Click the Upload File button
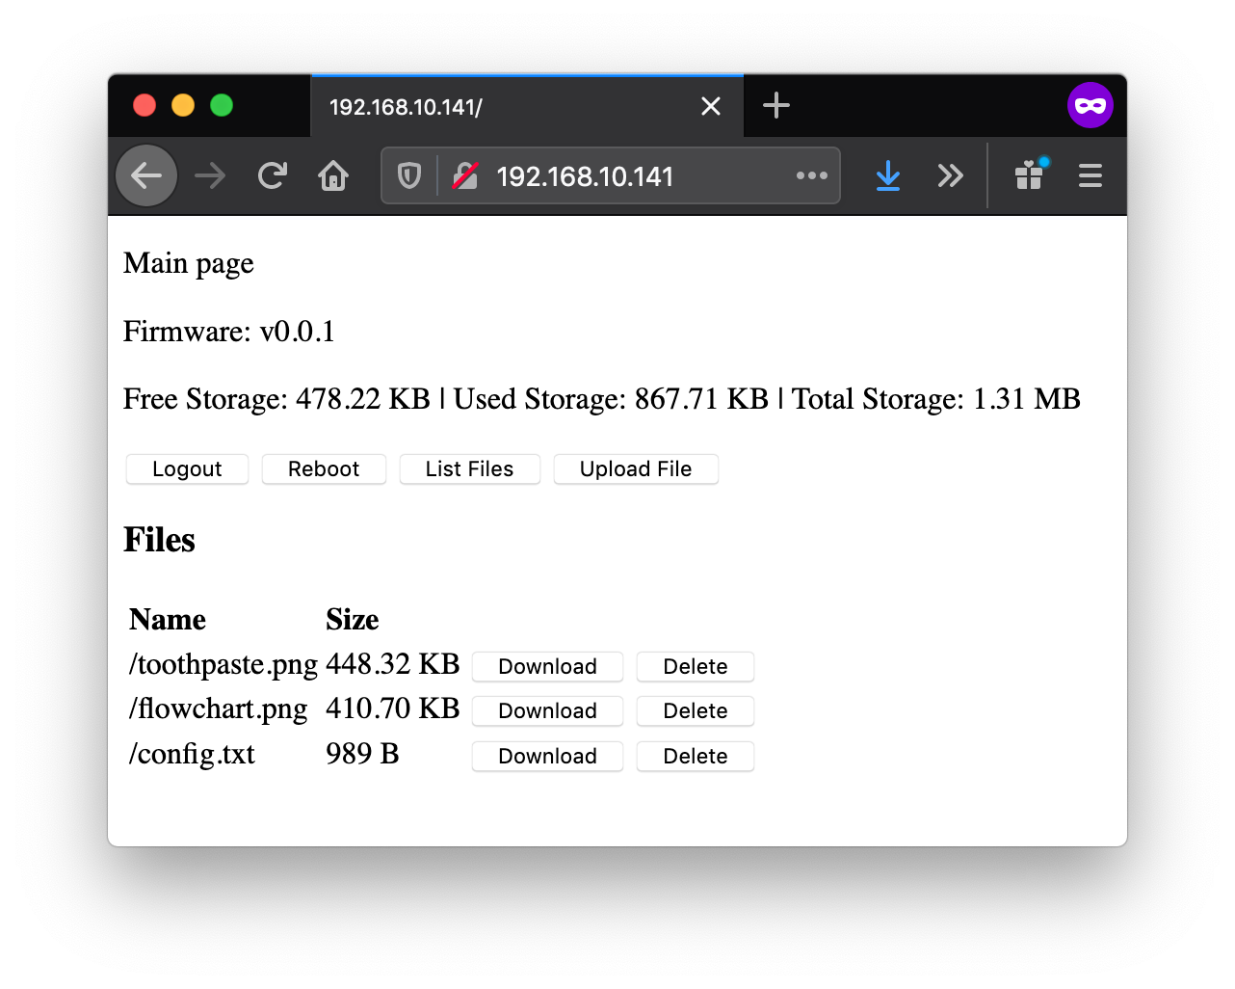The height and width of the screenshot is (989, 1235). coord(636,469)
